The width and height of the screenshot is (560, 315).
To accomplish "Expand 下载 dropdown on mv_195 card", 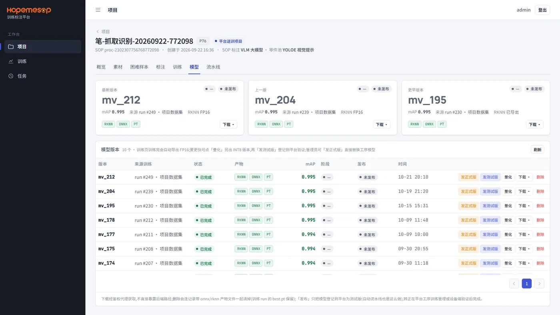I will pos(534,124).
